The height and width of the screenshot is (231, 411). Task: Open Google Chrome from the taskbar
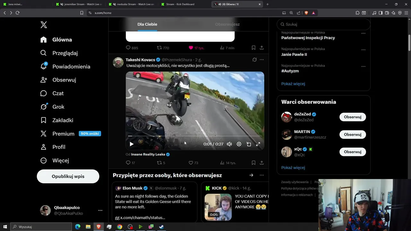[119, 227]
